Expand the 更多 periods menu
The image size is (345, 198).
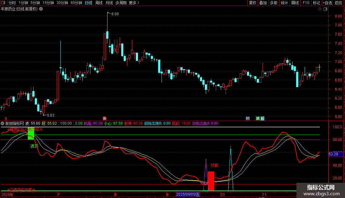[134, 3]
